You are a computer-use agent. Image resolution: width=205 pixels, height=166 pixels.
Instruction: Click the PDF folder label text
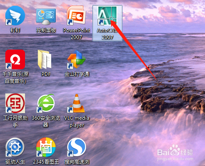tap(46, 74)
